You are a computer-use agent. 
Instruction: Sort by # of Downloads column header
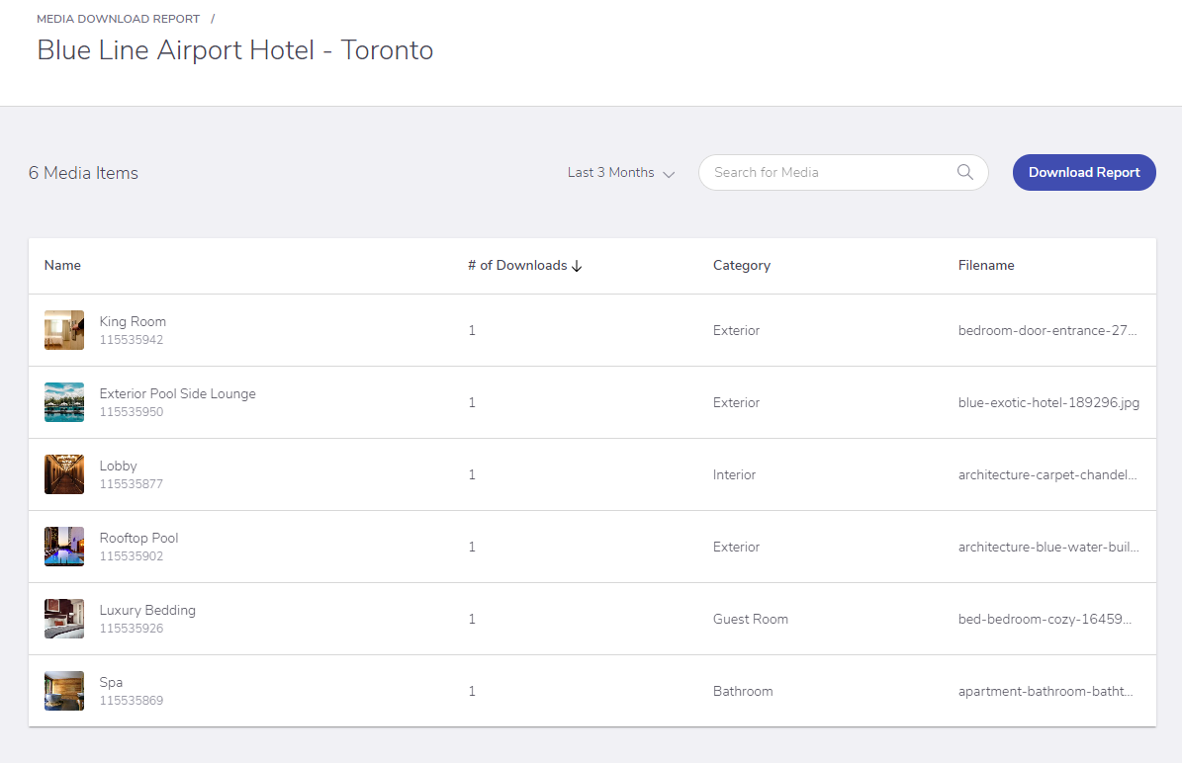[x=517, y=265]
